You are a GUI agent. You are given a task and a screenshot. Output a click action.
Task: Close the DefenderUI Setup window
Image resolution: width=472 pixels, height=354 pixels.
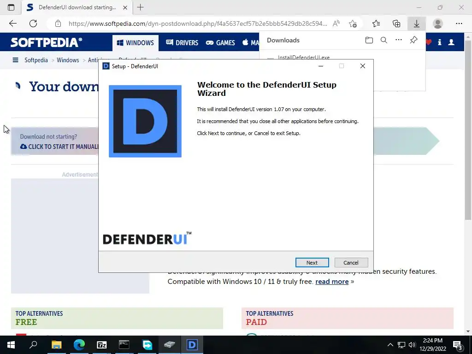tap(363, 66)
